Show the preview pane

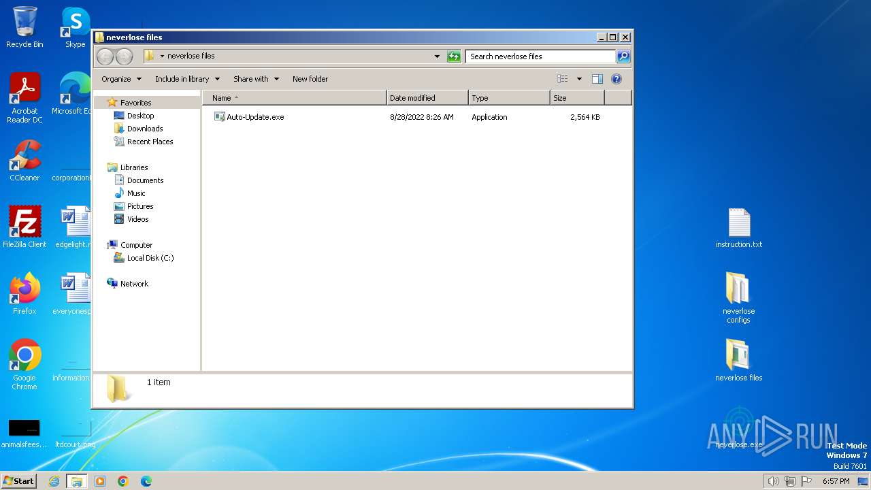597,79
